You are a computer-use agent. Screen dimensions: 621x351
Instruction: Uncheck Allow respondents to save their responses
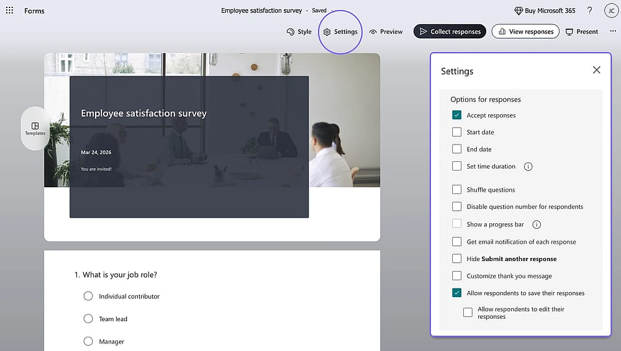pos(456,293)
